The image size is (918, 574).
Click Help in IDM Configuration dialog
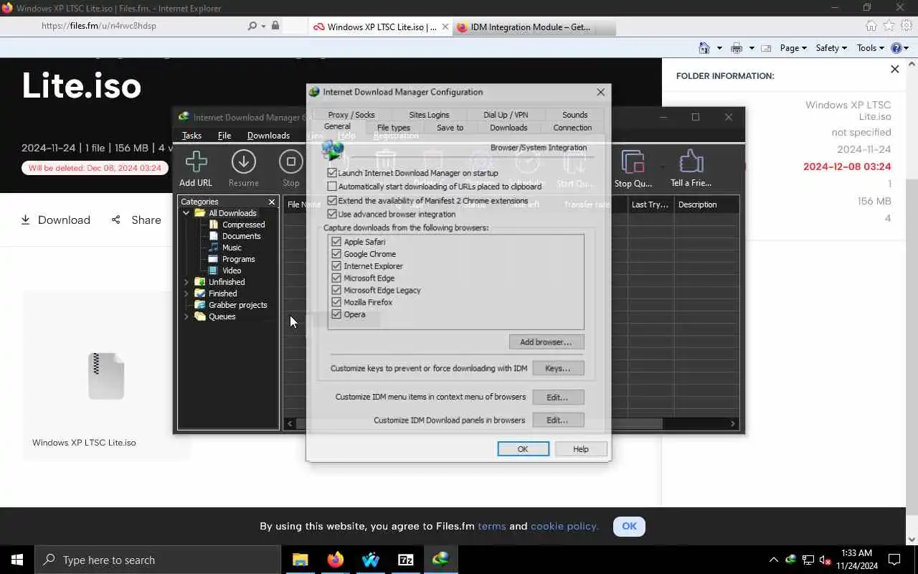pyautogui.click(x=581, y=449)
